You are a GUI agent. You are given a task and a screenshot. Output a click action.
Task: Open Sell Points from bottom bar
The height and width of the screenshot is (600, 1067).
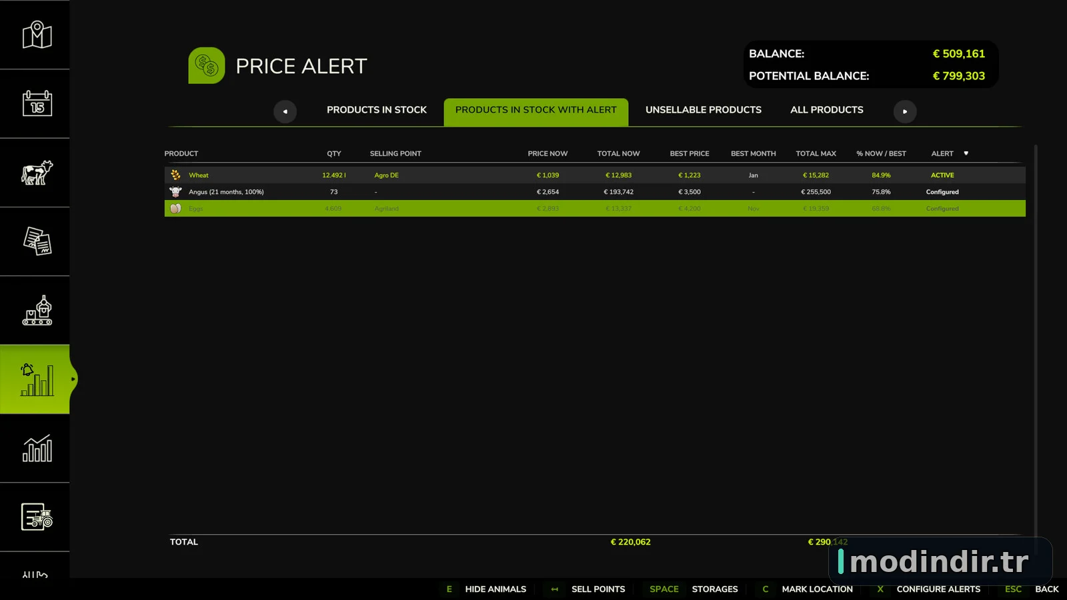598,589
